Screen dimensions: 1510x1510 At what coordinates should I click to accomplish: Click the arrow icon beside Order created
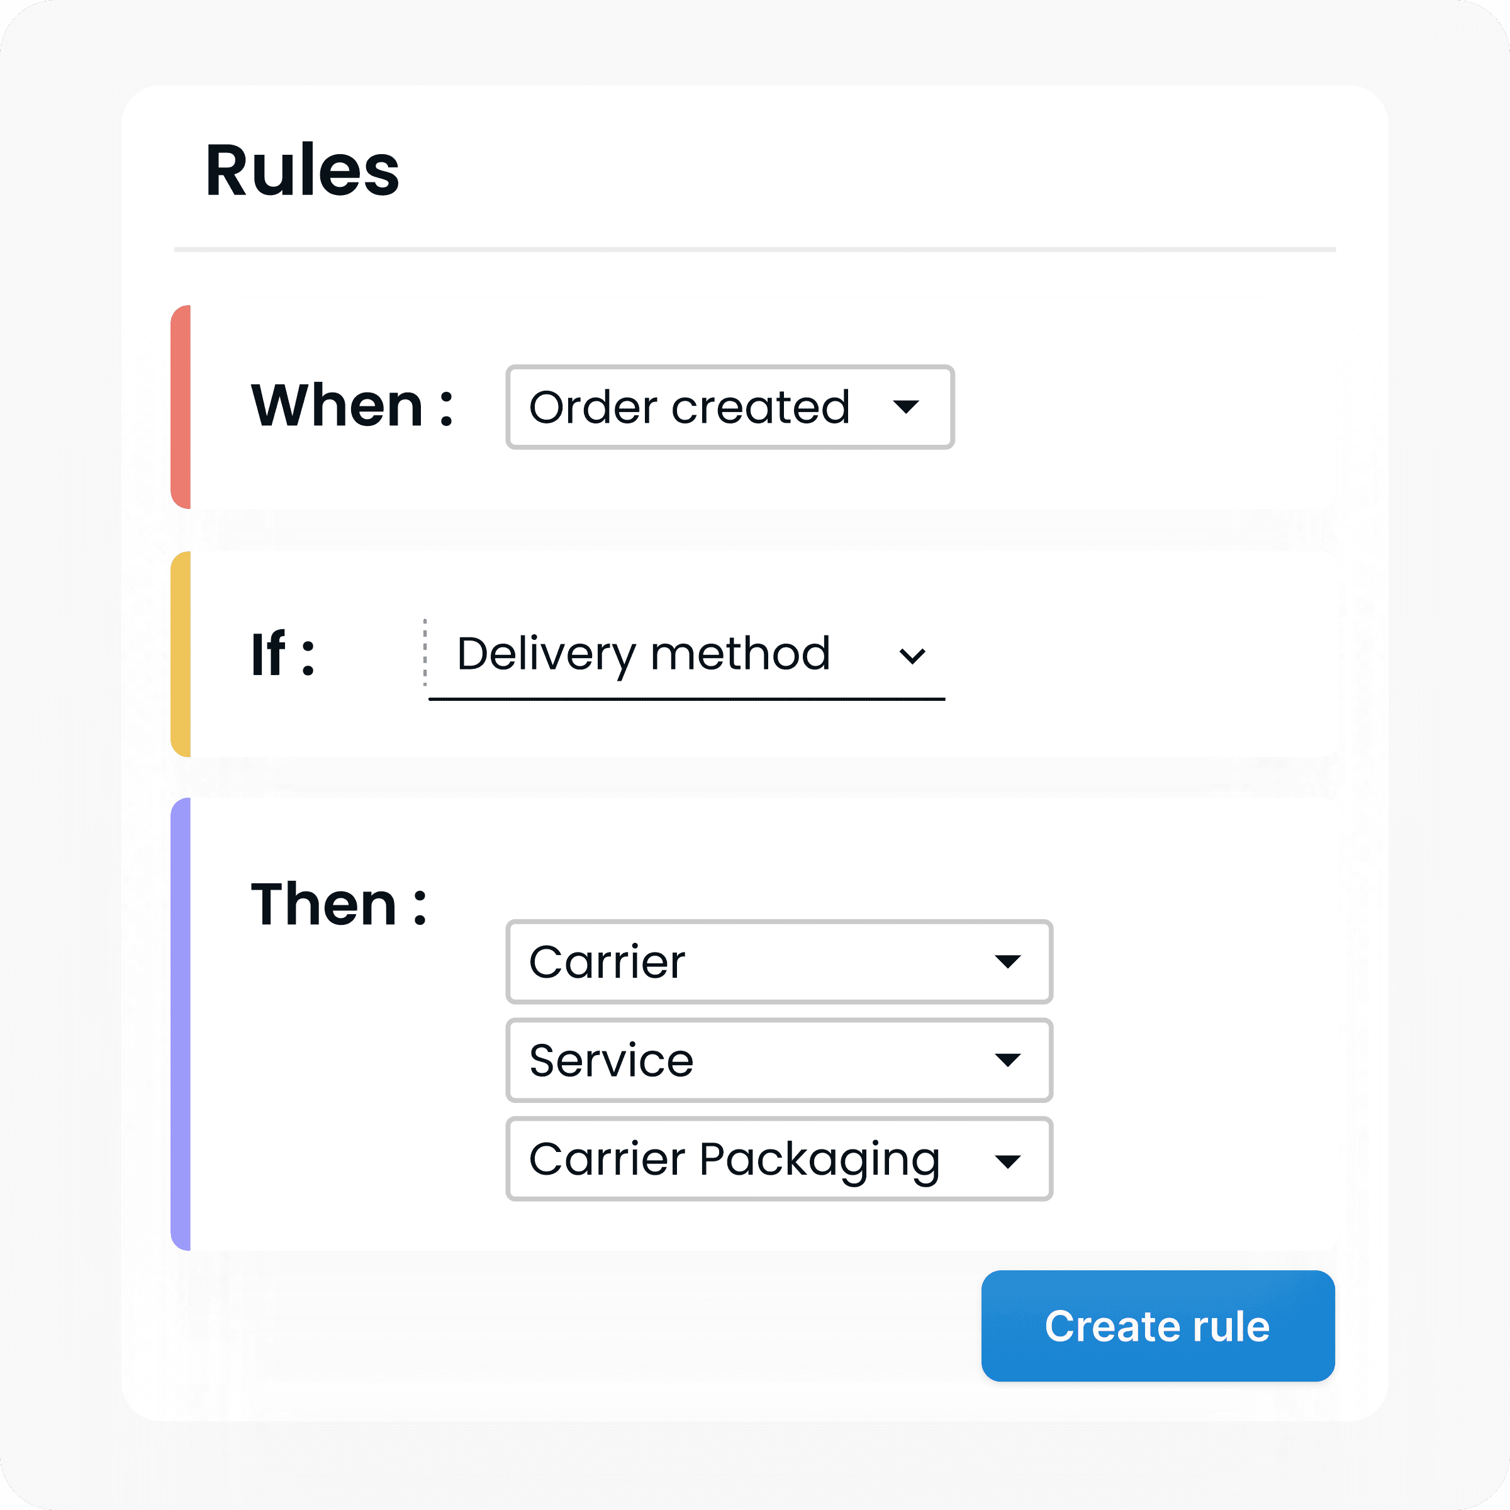pyautogui.click(x=906, y=407)
